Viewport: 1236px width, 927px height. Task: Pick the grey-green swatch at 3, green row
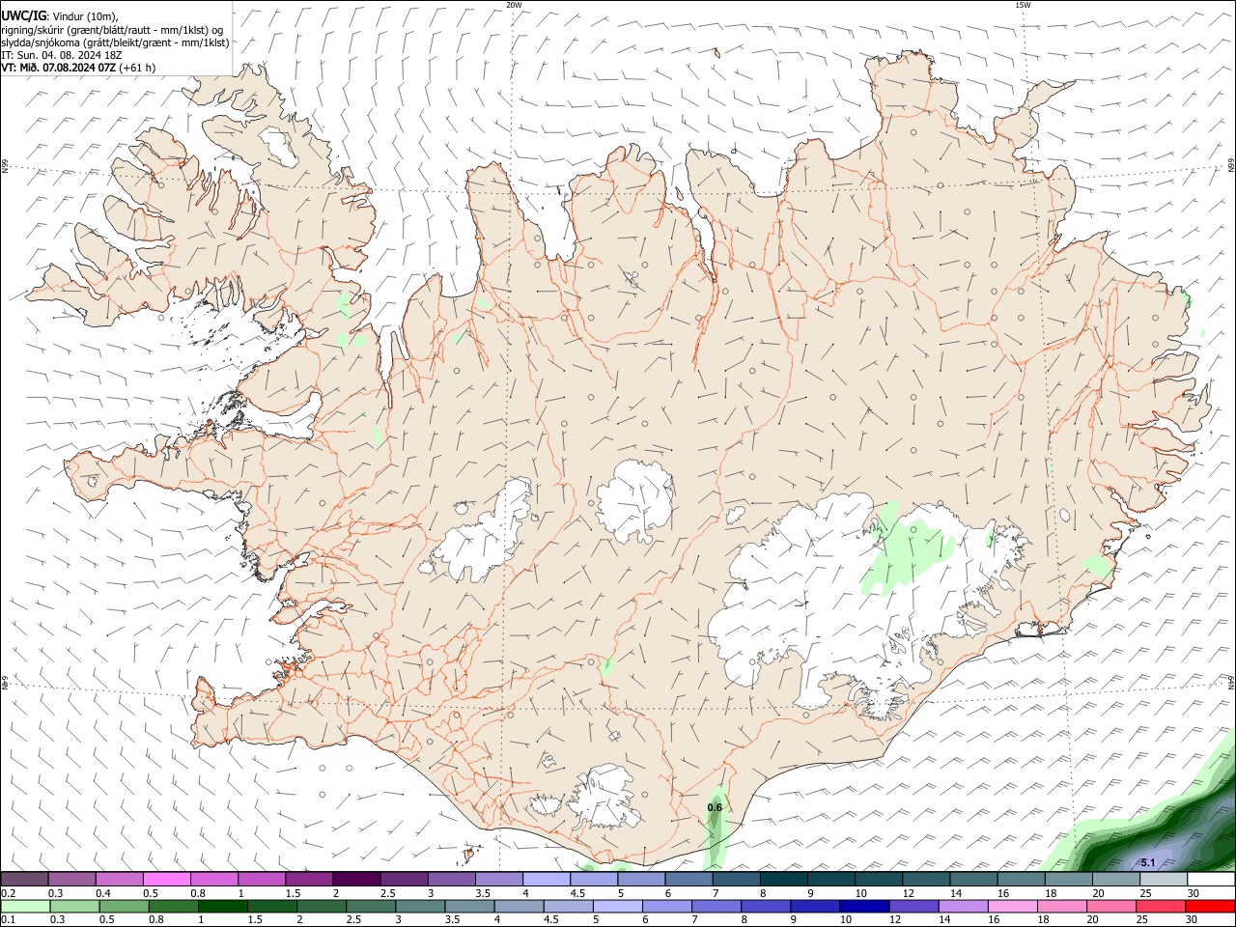coord(419,906)
